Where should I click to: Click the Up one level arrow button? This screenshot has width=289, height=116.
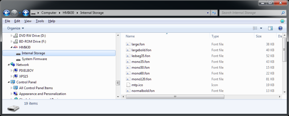click(x=26, y=13)
